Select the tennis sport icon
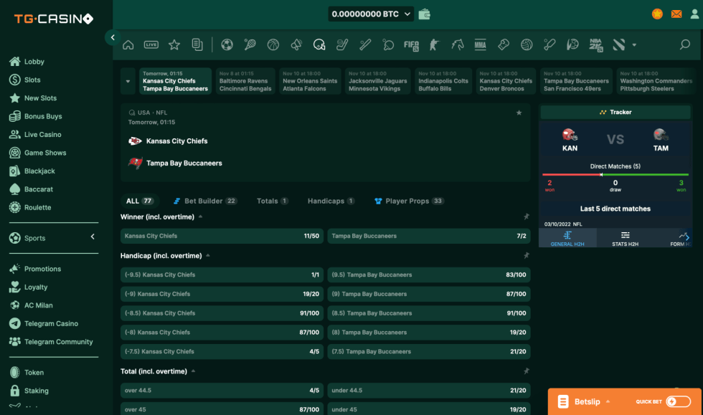 coord(250,44)
